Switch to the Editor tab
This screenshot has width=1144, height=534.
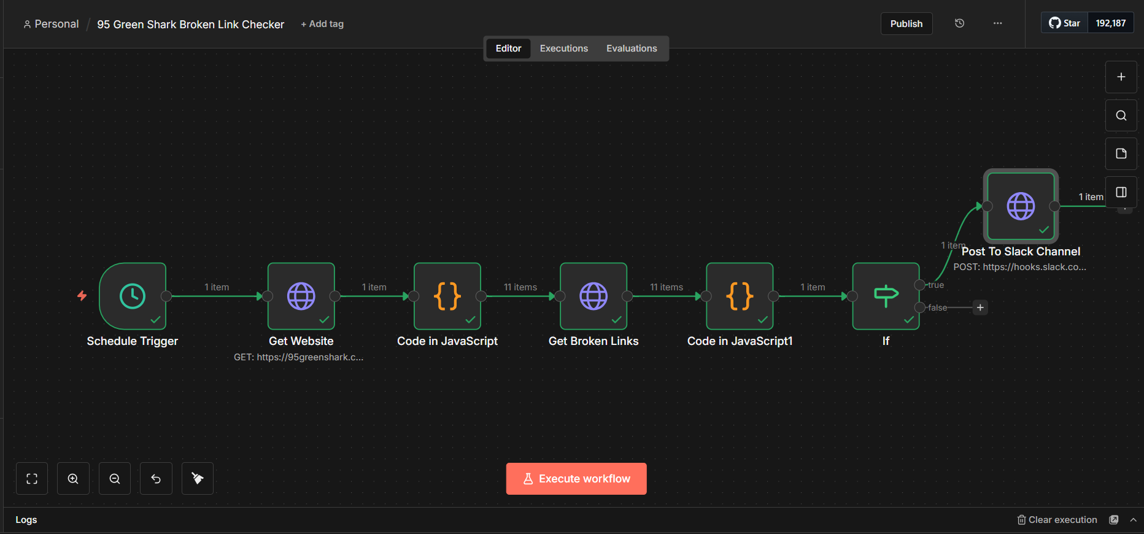[x=509, y=48]
